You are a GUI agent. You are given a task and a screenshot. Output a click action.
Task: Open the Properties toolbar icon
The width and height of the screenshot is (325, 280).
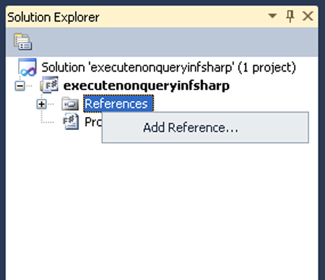coord(23,42)
